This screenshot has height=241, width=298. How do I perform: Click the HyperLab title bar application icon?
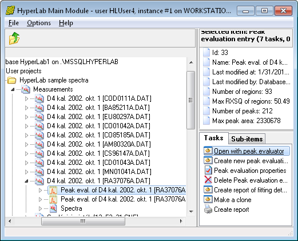[10, 10]
